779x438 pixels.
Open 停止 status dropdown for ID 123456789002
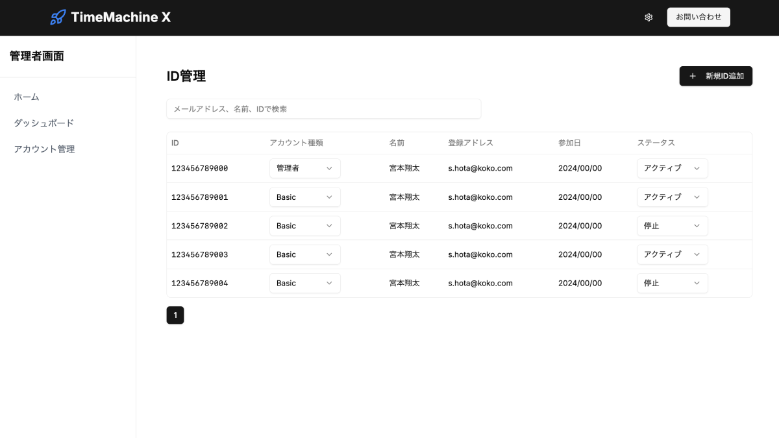(672, 226)
